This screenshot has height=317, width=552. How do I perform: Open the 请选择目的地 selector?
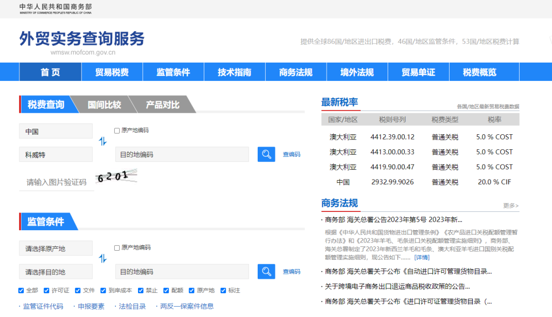[56, 272]
